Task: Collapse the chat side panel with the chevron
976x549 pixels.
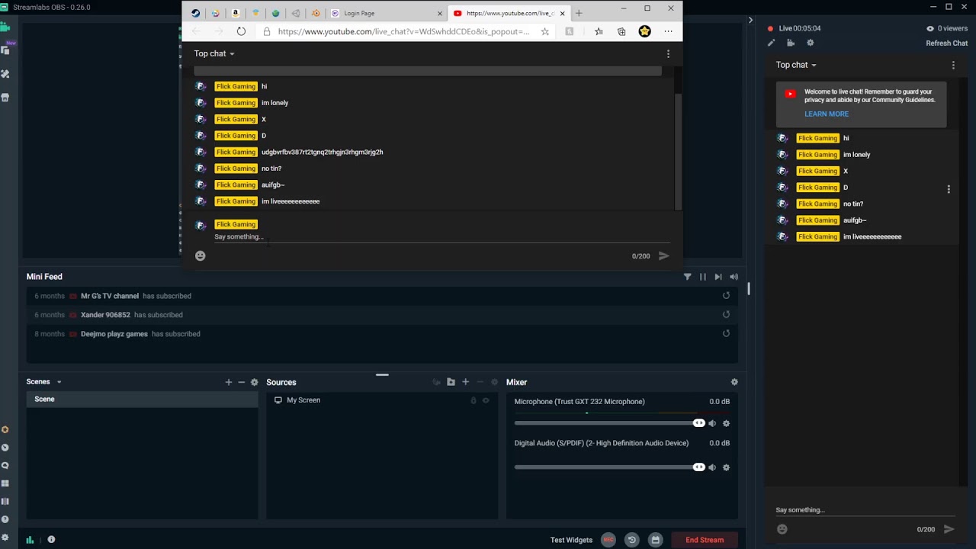Action: tap(750, 21)
